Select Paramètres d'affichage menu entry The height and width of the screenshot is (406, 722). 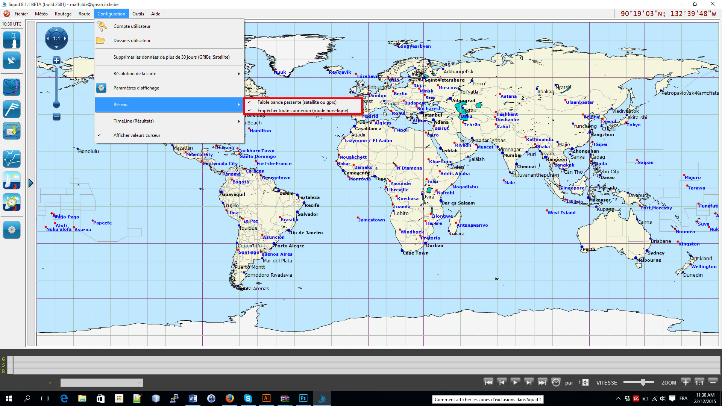[136, 88]
